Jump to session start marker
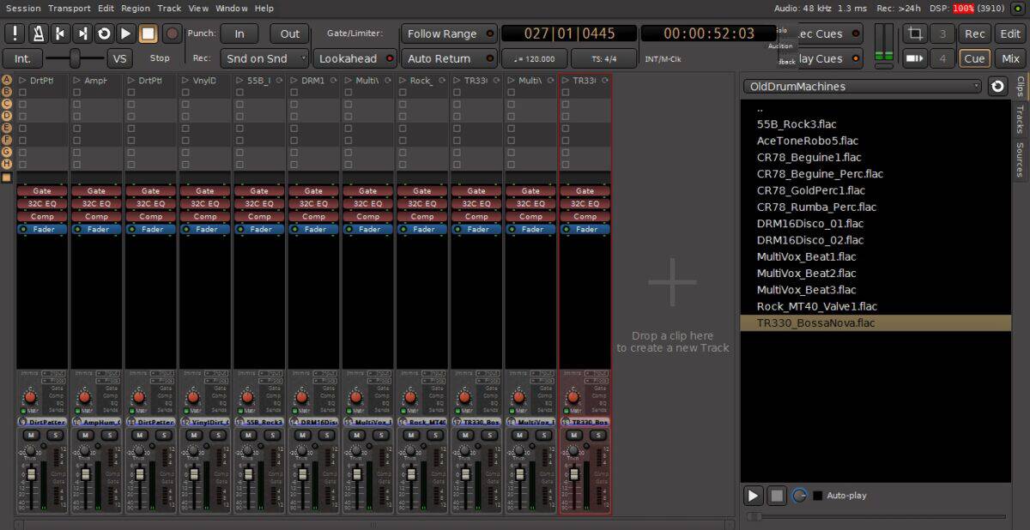This screenshot has height=530, width=1030. tap(60, 33)
